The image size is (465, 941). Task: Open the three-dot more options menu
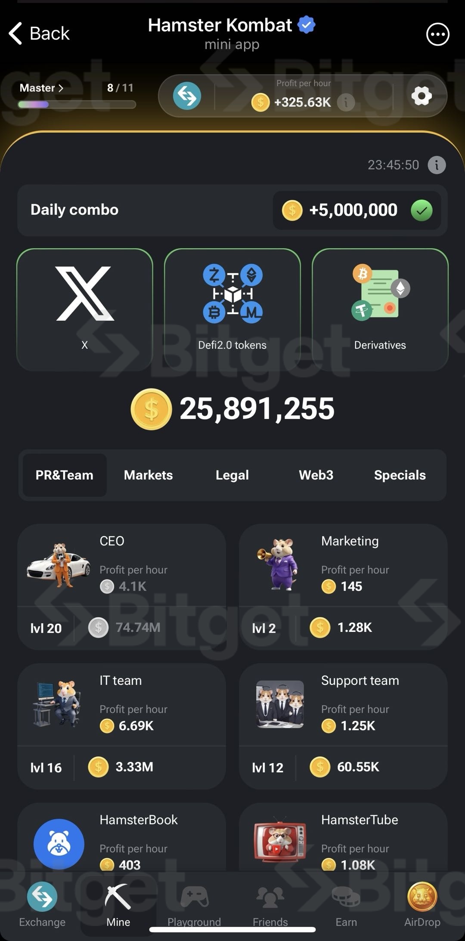[437, 34]
